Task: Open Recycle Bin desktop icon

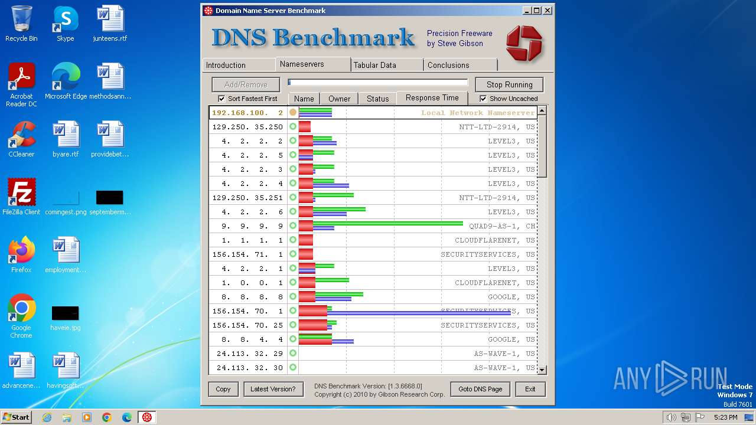Action: click(21, 24)
